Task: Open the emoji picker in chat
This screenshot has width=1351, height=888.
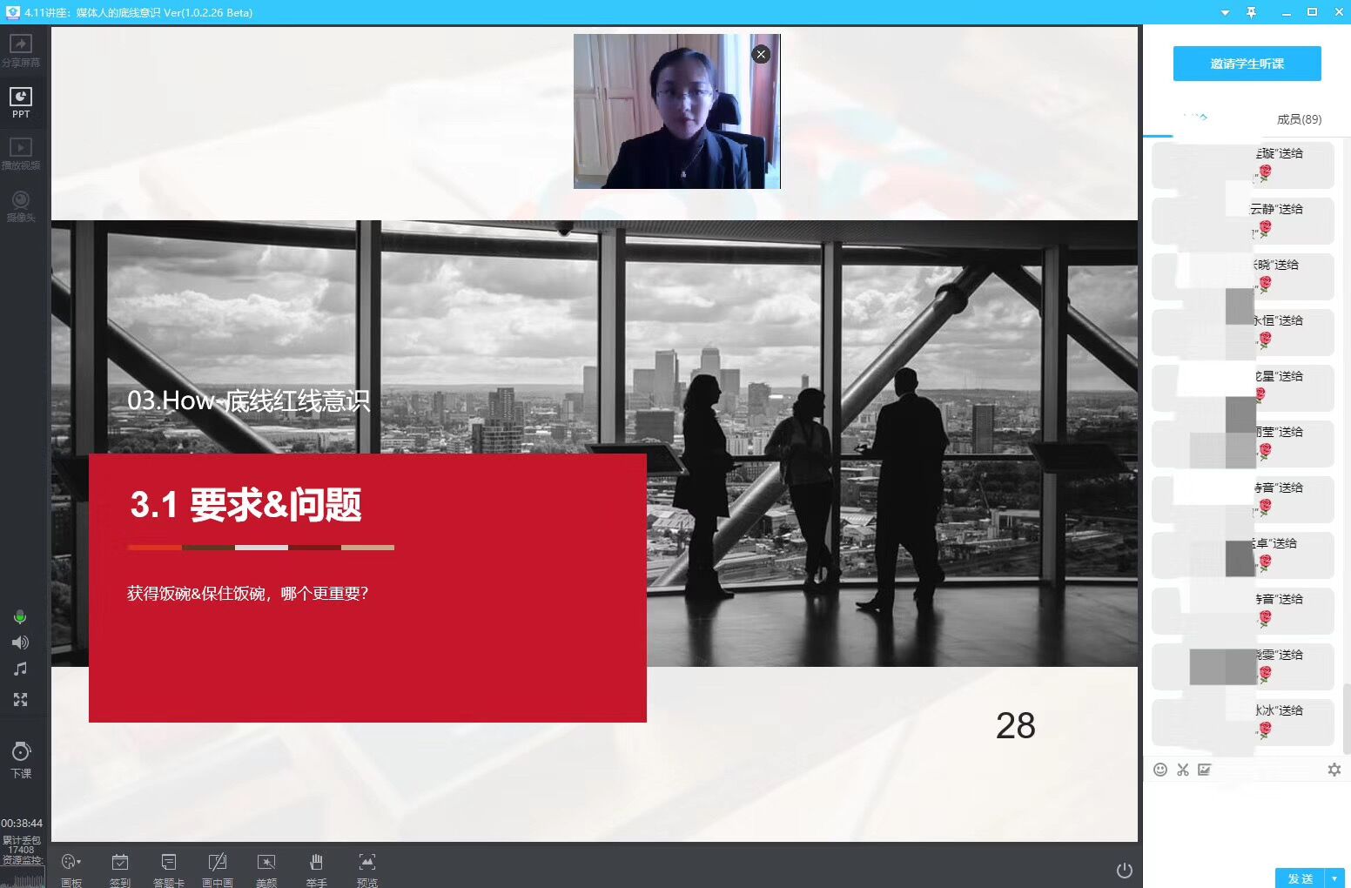Action: tap(1159, 770)
